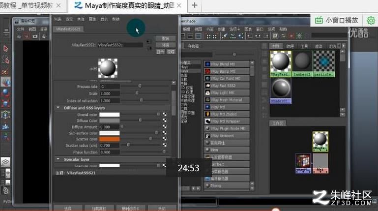Activate the Rotate tool sphere icon
378x211 pixels.
tap(5, 93)
